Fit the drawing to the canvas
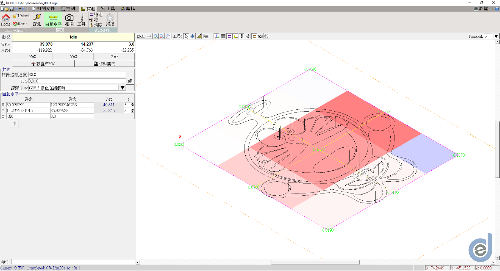 168,36
